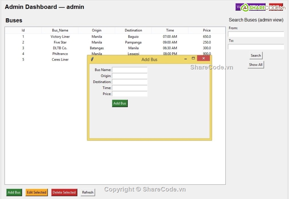Focus the Origin input in the dialog
Image resolution: width=289 pixels, height=199 pixels.
(130, 76)
